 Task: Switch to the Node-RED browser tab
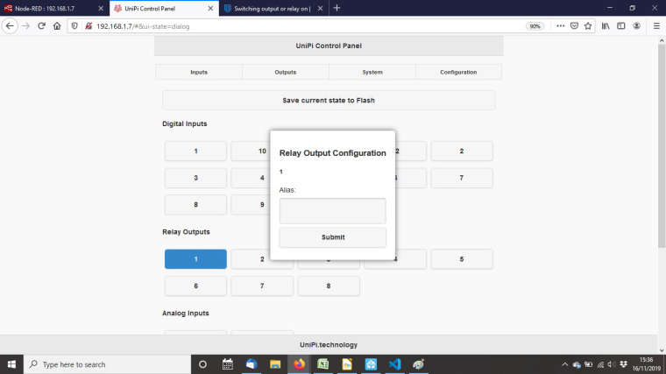(45, 9)
